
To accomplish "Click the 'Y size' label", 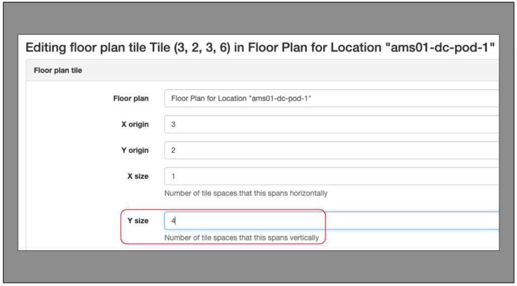I will [x=138, y=221].
